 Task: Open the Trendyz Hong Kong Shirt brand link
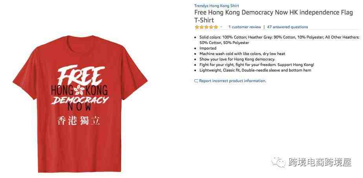[x=216, y=6]
